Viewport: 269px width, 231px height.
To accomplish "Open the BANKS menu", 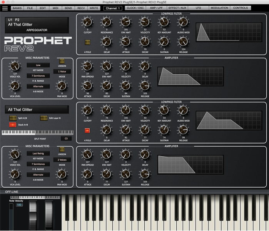I will [17, 8].
